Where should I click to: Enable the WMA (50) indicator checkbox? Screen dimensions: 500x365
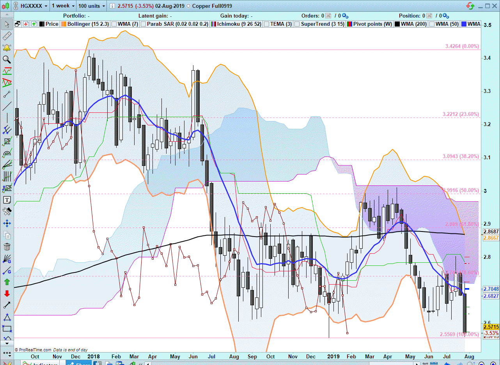tap(432, 24)
